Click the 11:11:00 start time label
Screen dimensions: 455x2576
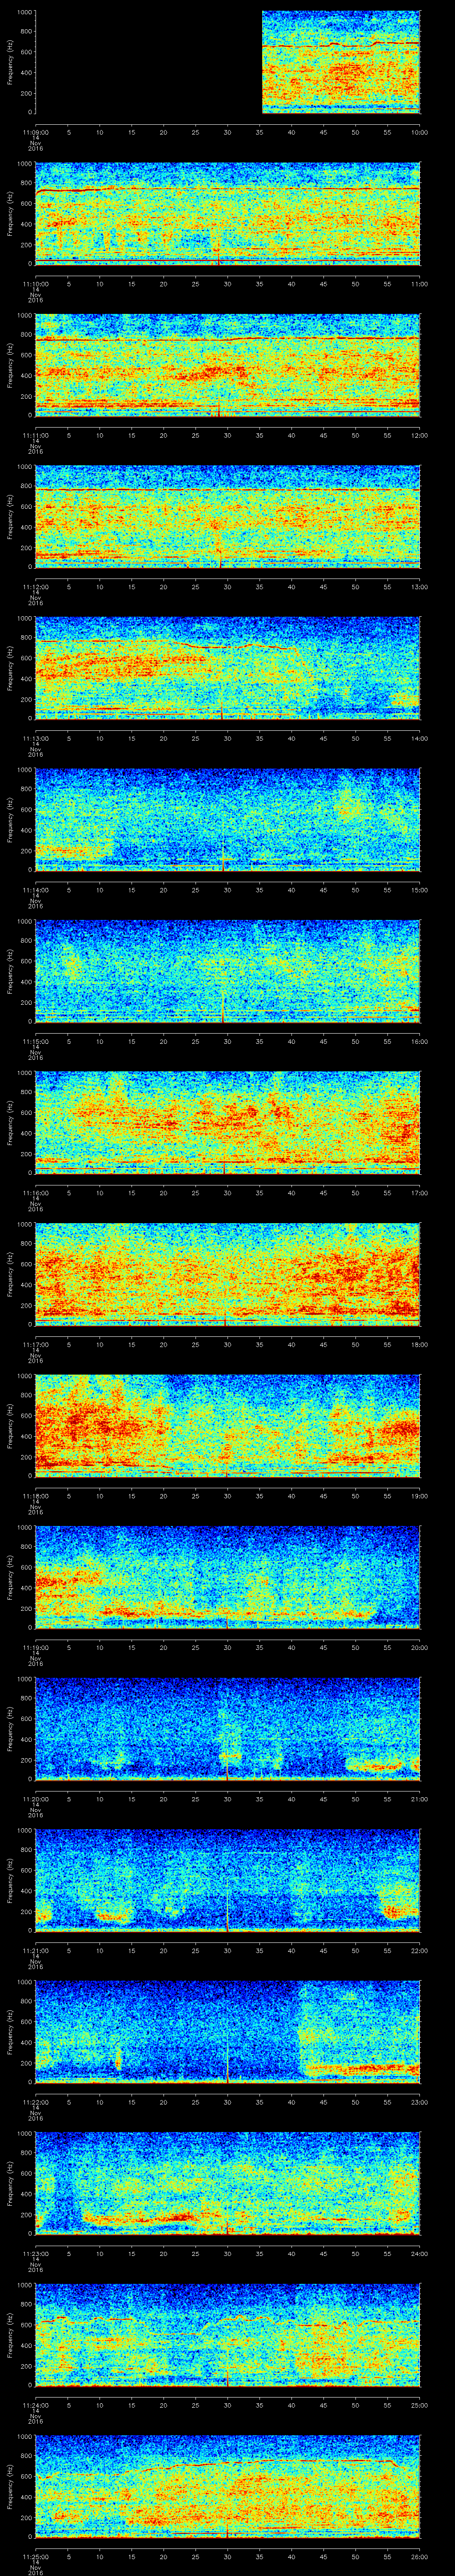pyautogui.click(x=35, y=435)
